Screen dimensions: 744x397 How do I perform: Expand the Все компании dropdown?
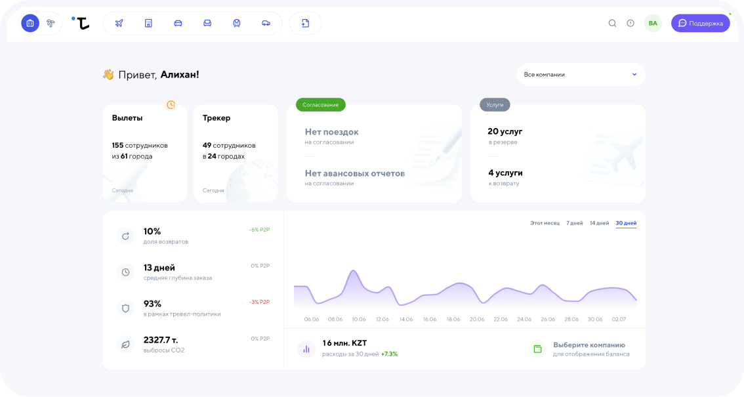[581, 74]
